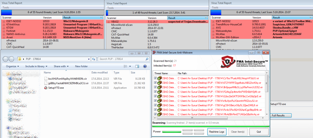The width and height of the screenshot is (313, 138).
Task: Show the preview pane in Explorer
Action: 137,66
